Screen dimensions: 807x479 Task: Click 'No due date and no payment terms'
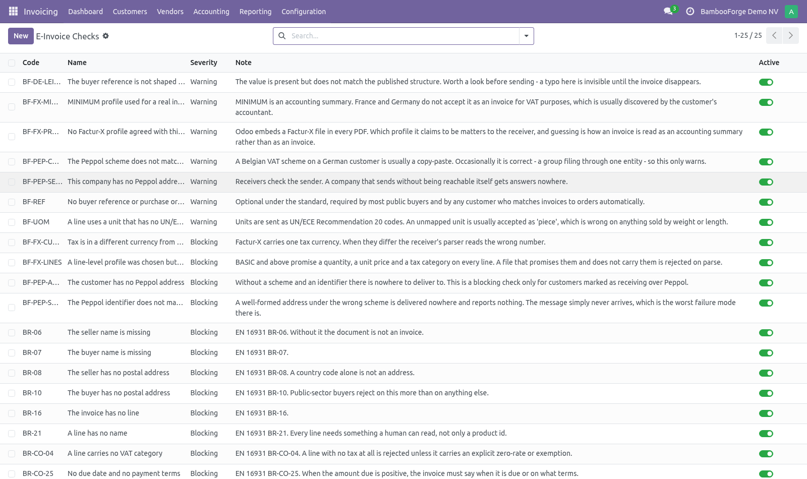[124, 473]
